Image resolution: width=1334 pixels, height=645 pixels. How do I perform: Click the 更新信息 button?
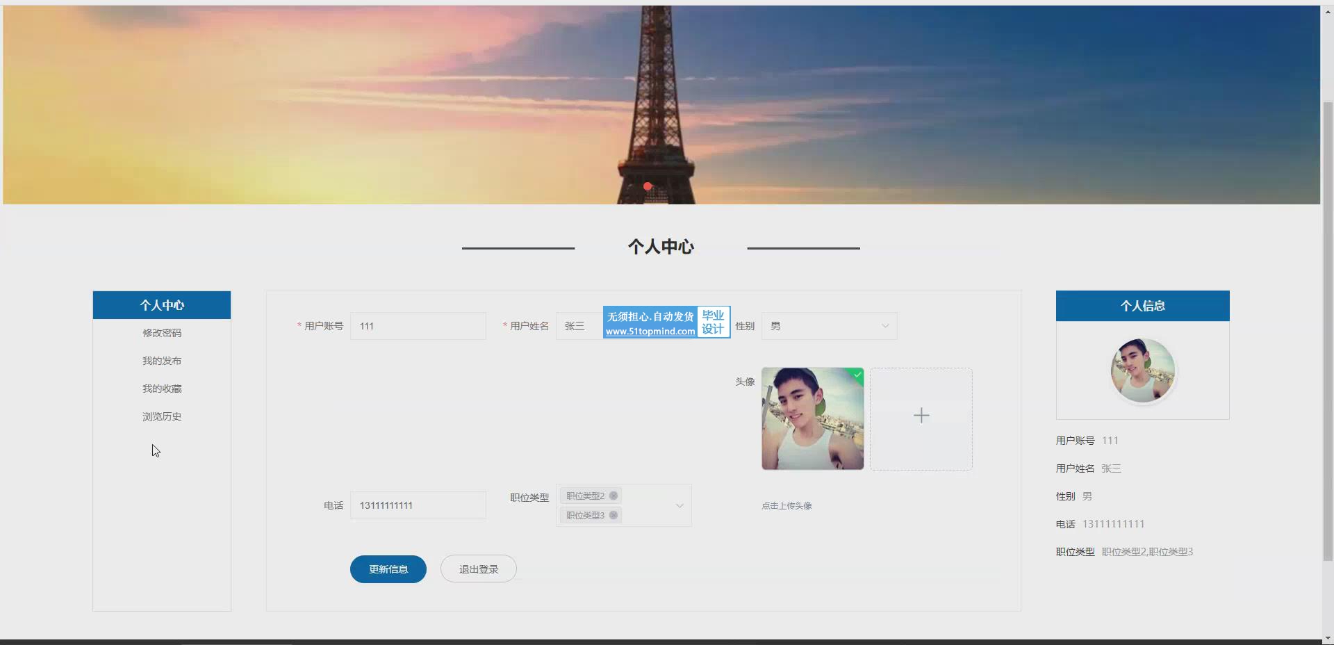point(388,569)
